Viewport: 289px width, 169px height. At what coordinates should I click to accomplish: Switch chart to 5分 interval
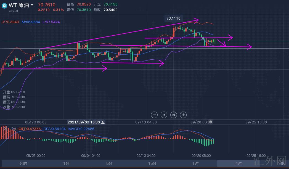click(x=109, y=163)
